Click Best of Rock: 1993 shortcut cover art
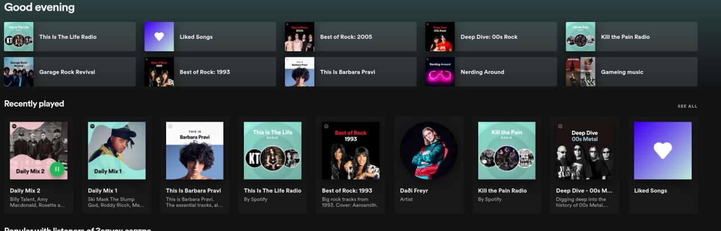 [x=159, y=72]
